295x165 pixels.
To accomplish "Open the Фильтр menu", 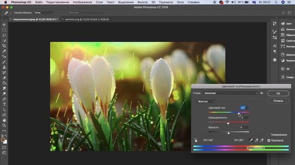I will pos(142,2).
